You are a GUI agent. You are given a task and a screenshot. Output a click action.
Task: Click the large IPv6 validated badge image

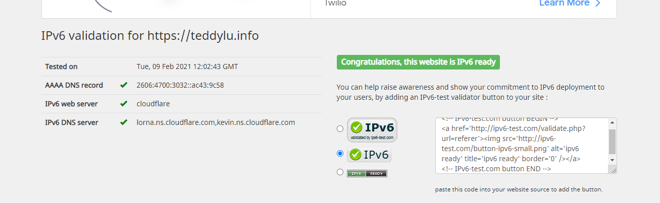pyautogui.click(x=372, y=129)
